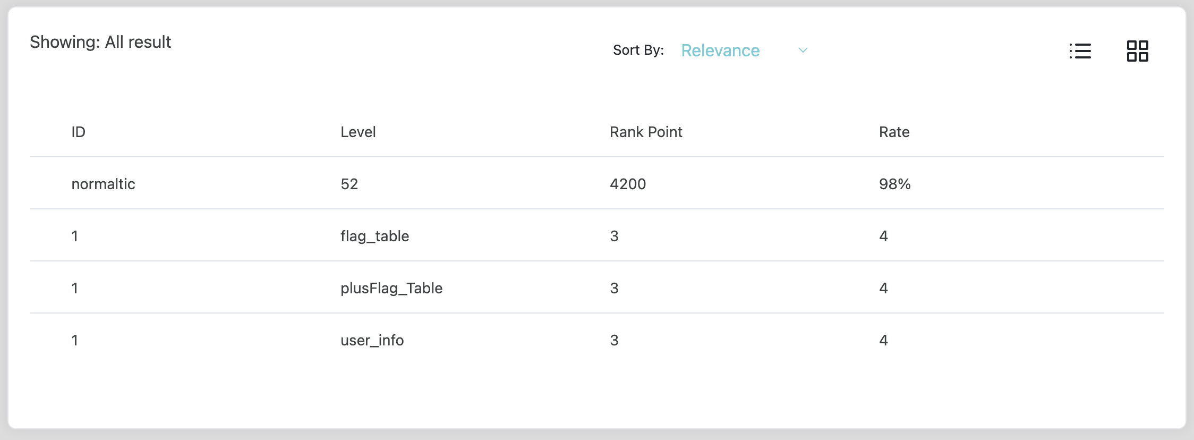Click the user_info level cell
This screenshot has height=440, width=1194.
pyautogui.click(x=372, y=340)
